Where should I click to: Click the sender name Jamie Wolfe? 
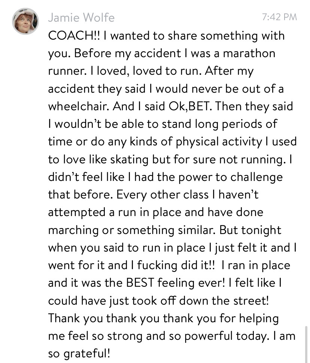click(x=81, y=18)
